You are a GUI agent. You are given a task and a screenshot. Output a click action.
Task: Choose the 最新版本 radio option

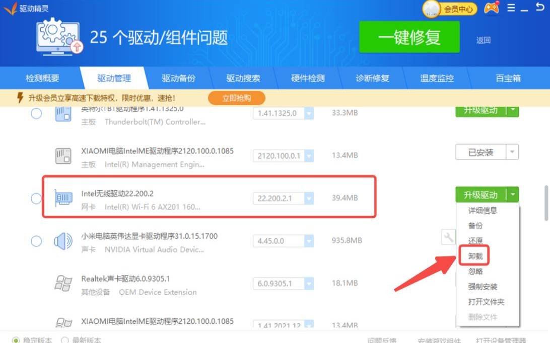(64, 340)
